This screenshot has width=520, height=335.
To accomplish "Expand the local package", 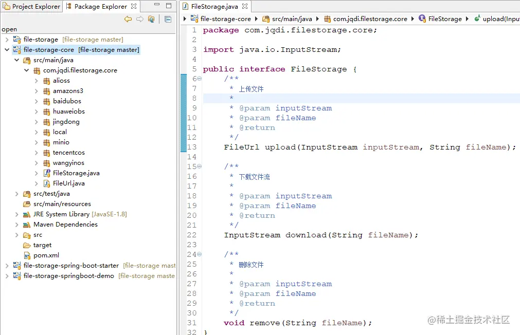I will pyautogui.click(x=37, y=132).
